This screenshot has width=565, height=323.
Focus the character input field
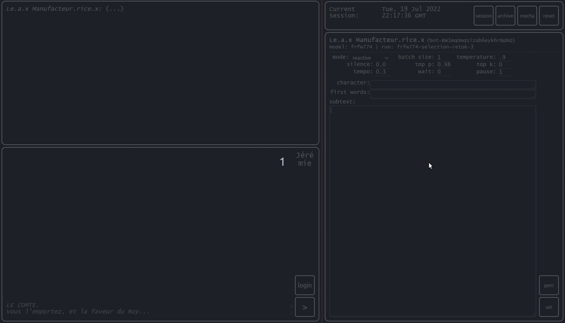click(453, 84)
